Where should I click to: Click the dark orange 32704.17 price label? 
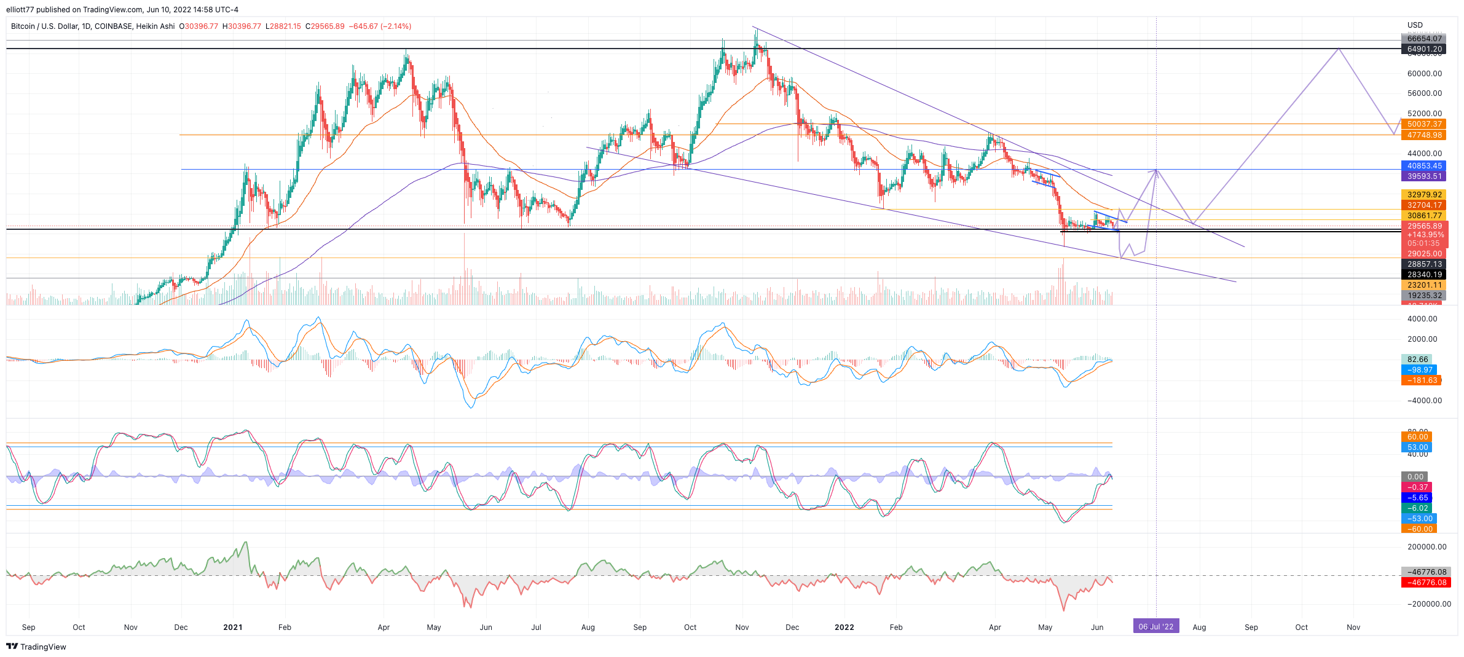coord(1423,205)
